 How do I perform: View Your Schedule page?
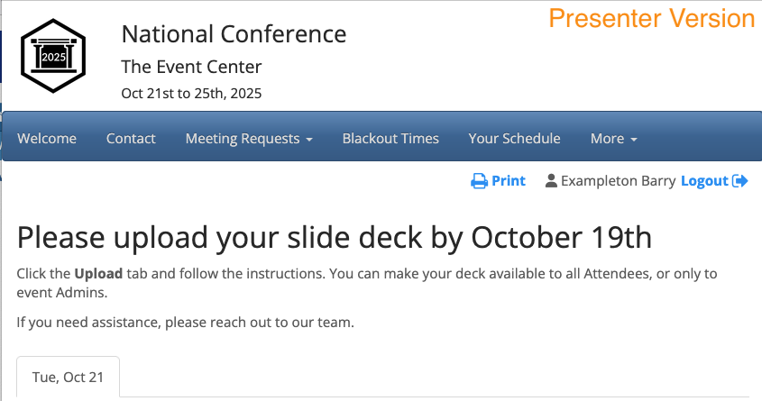click(514, 139)
